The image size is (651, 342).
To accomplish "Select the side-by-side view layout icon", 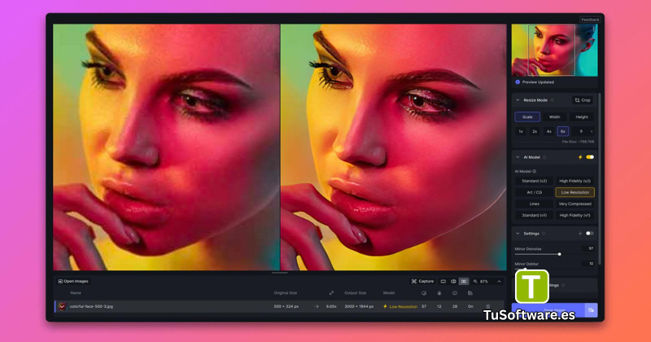I will (464, 281).
